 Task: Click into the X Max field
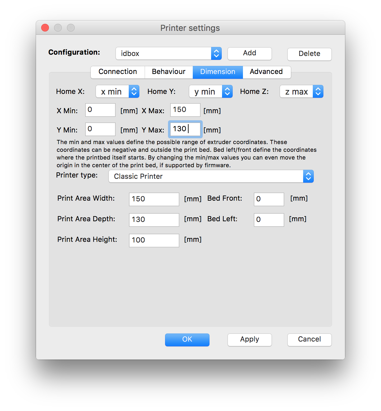[x=185, y=110]
